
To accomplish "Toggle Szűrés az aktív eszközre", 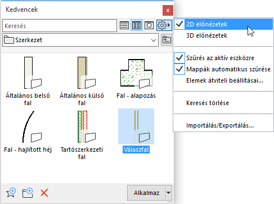I will coord(223,58).
